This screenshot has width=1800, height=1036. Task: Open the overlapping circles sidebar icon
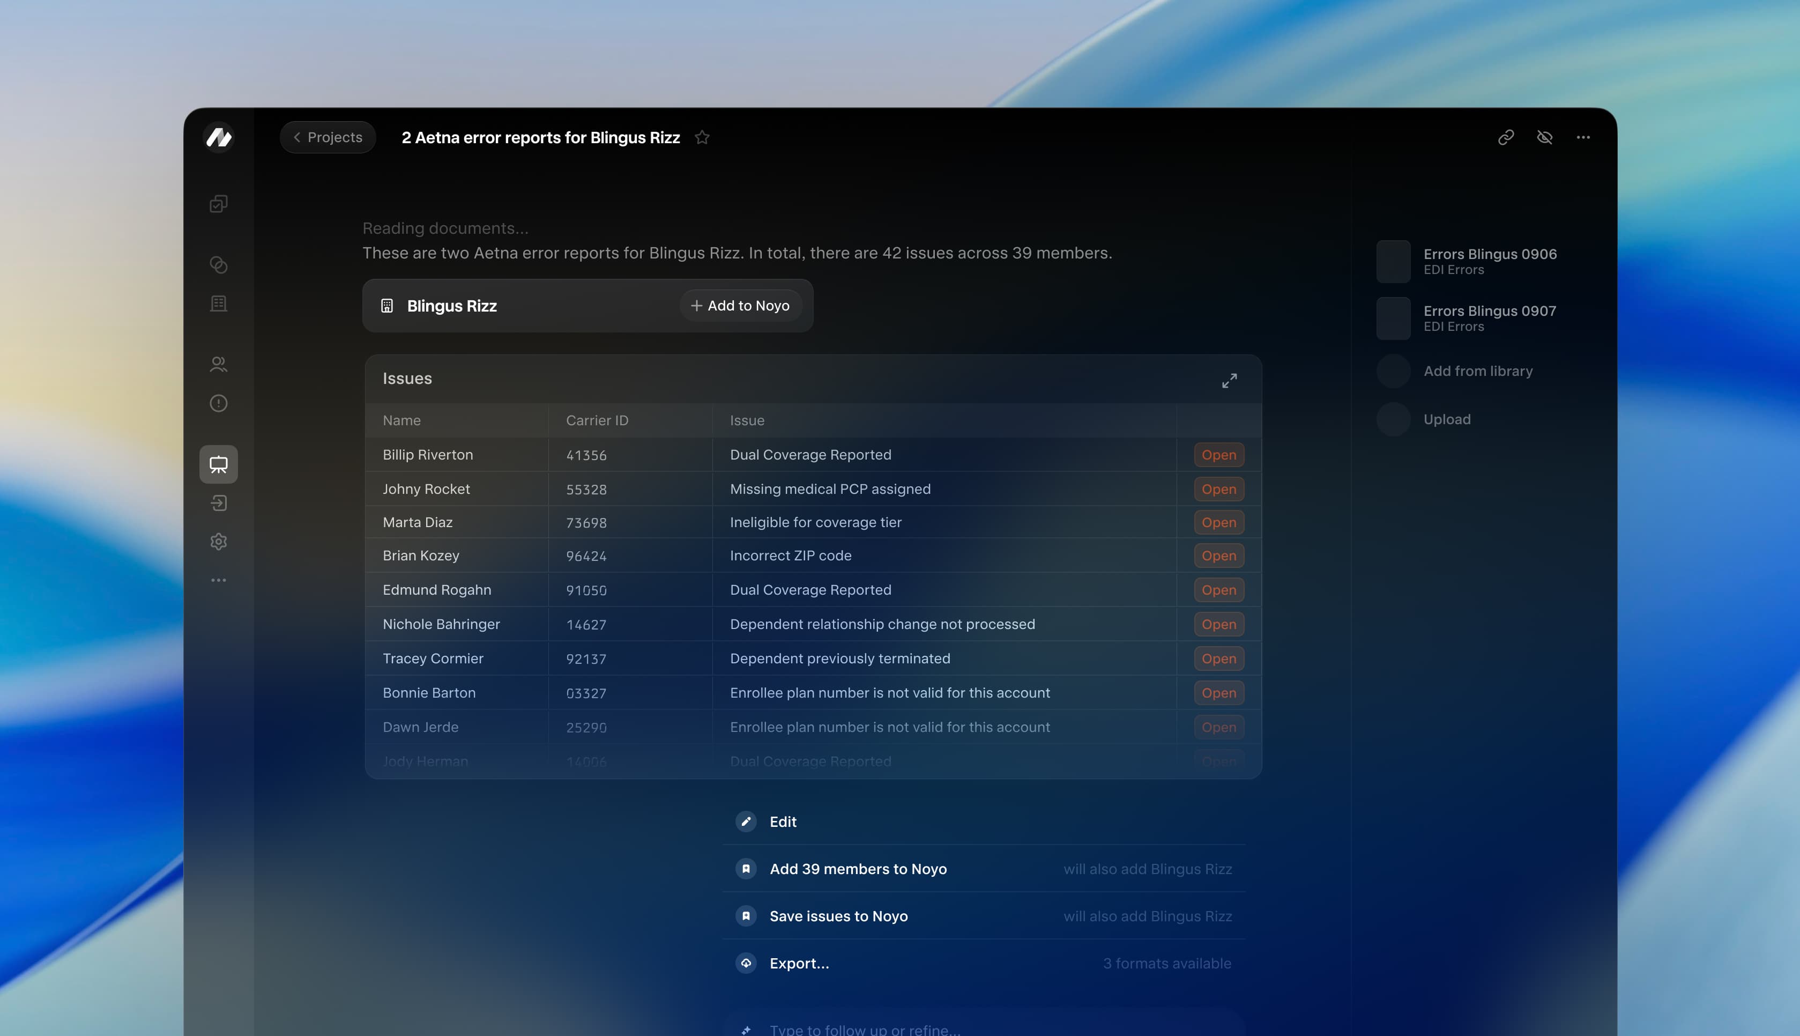click(x=218, y=265)
